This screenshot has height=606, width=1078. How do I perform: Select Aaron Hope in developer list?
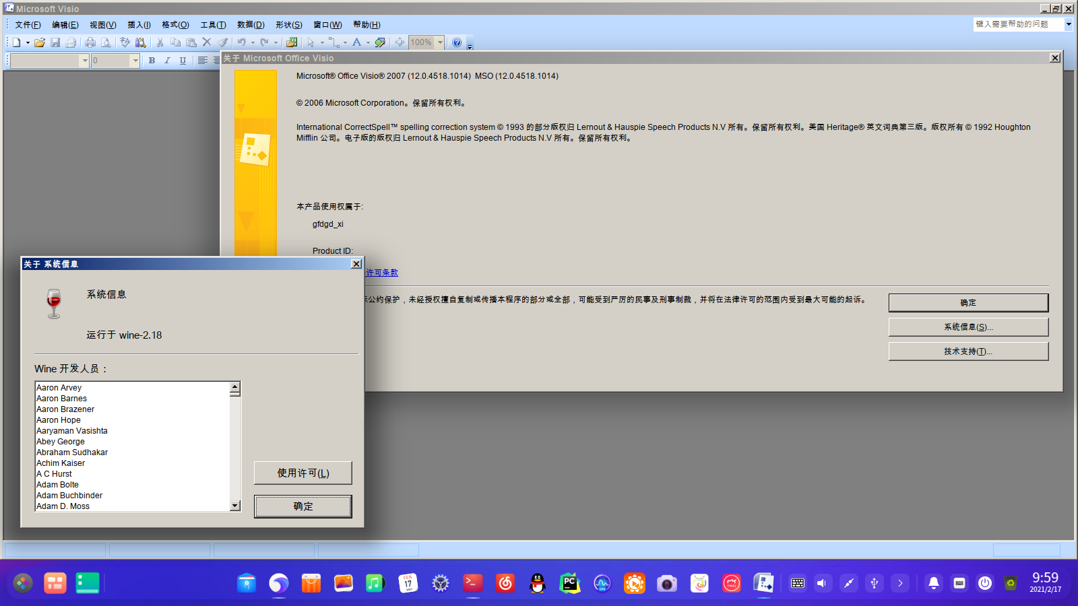coord(59,420)
